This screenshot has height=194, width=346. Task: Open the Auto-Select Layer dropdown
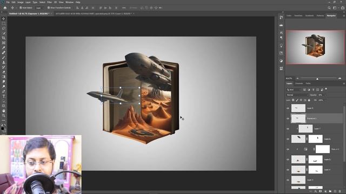point(39,8)
